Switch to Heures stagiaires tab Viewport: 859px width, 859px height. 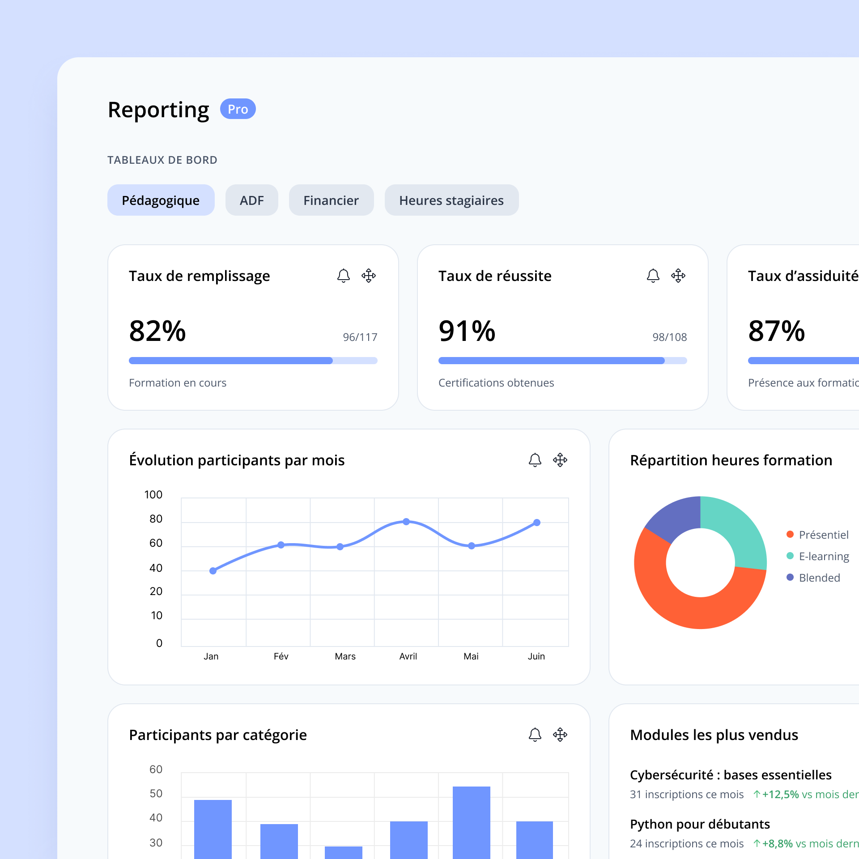coord(451,200)
